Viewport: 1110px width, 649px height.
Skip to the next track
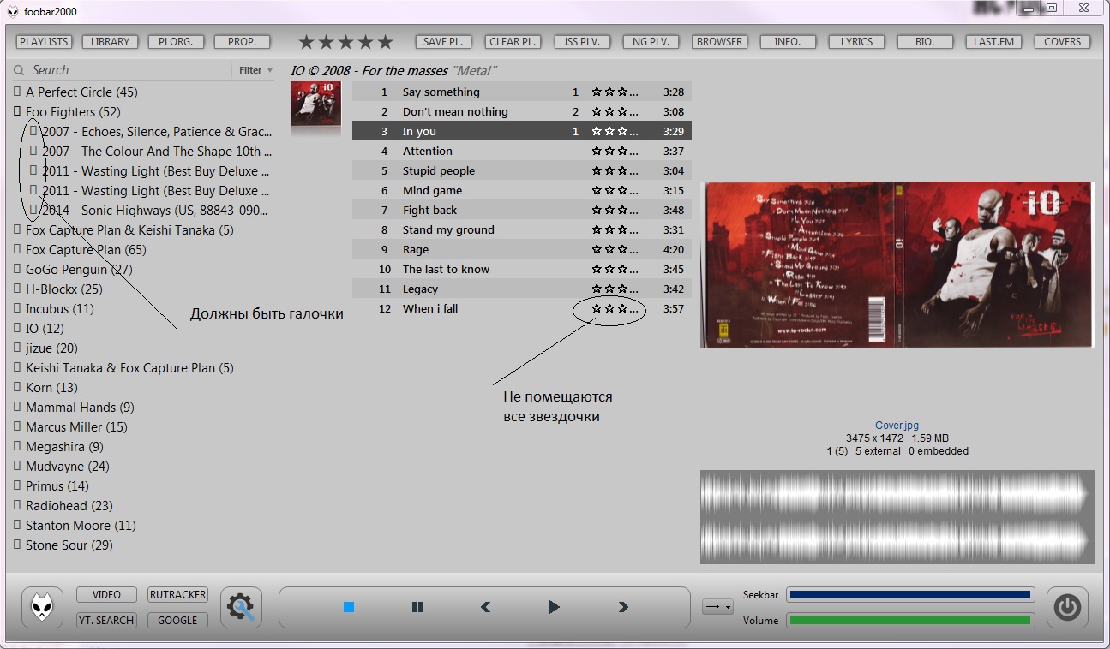(x=623, y=607)
